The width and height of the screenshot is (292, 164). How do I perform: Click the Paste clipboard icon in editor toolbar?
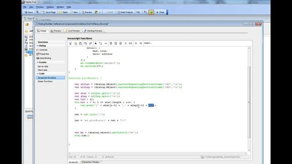click(80, 43)
